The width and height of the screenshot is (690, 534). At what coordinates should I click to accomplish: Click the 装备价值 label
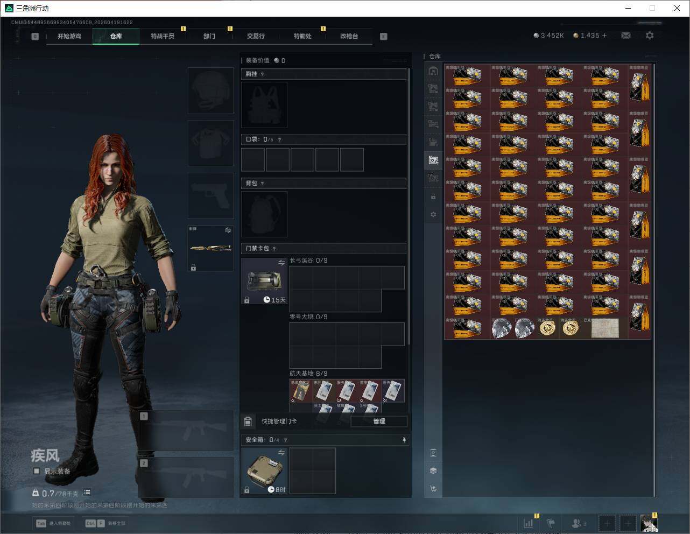[x=257, y=60]
